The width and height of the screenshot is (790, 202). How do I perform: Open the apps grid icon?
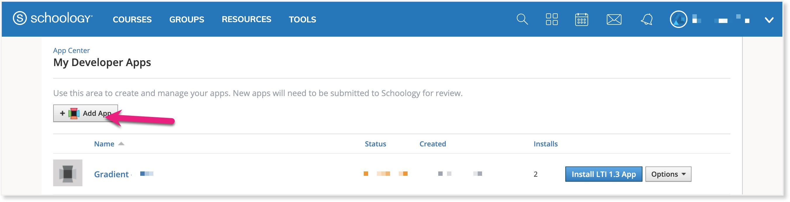(551, 19)
